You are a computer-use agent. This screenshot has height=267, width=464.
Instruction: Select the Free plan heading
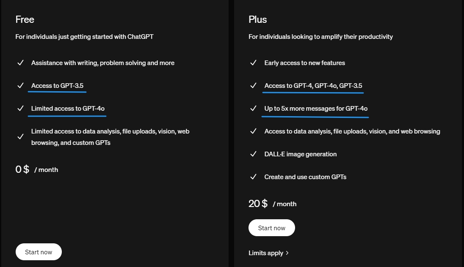25,19
